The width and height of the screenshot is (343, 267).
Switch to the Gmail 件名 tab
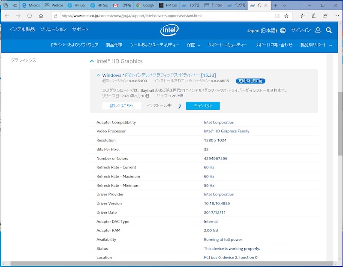[x=122, y=6]
